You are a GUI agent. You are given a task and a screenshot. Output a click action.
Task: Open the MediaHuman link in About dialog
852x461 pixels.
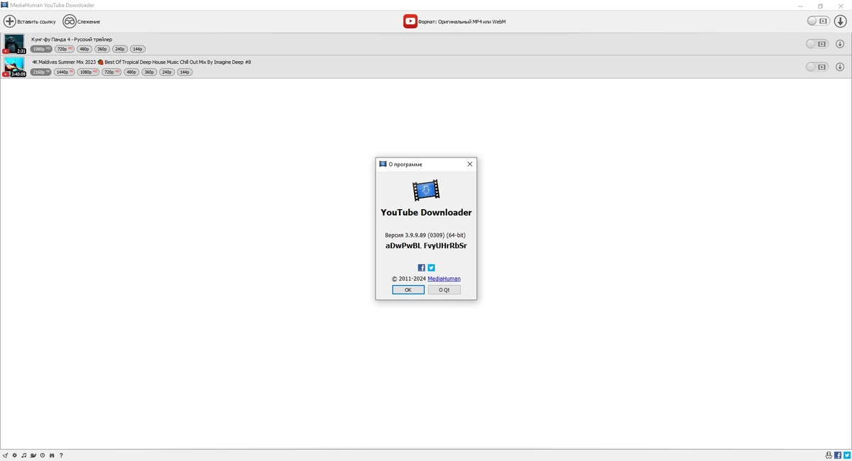coord(444,279)
